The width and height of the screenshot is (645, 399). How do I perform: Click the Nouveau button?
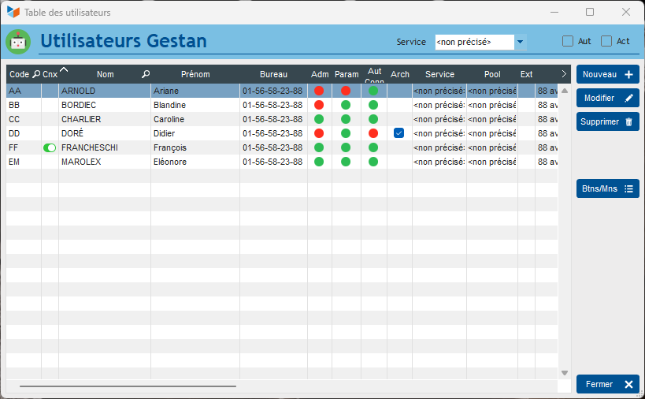click(x=607, y=75)
